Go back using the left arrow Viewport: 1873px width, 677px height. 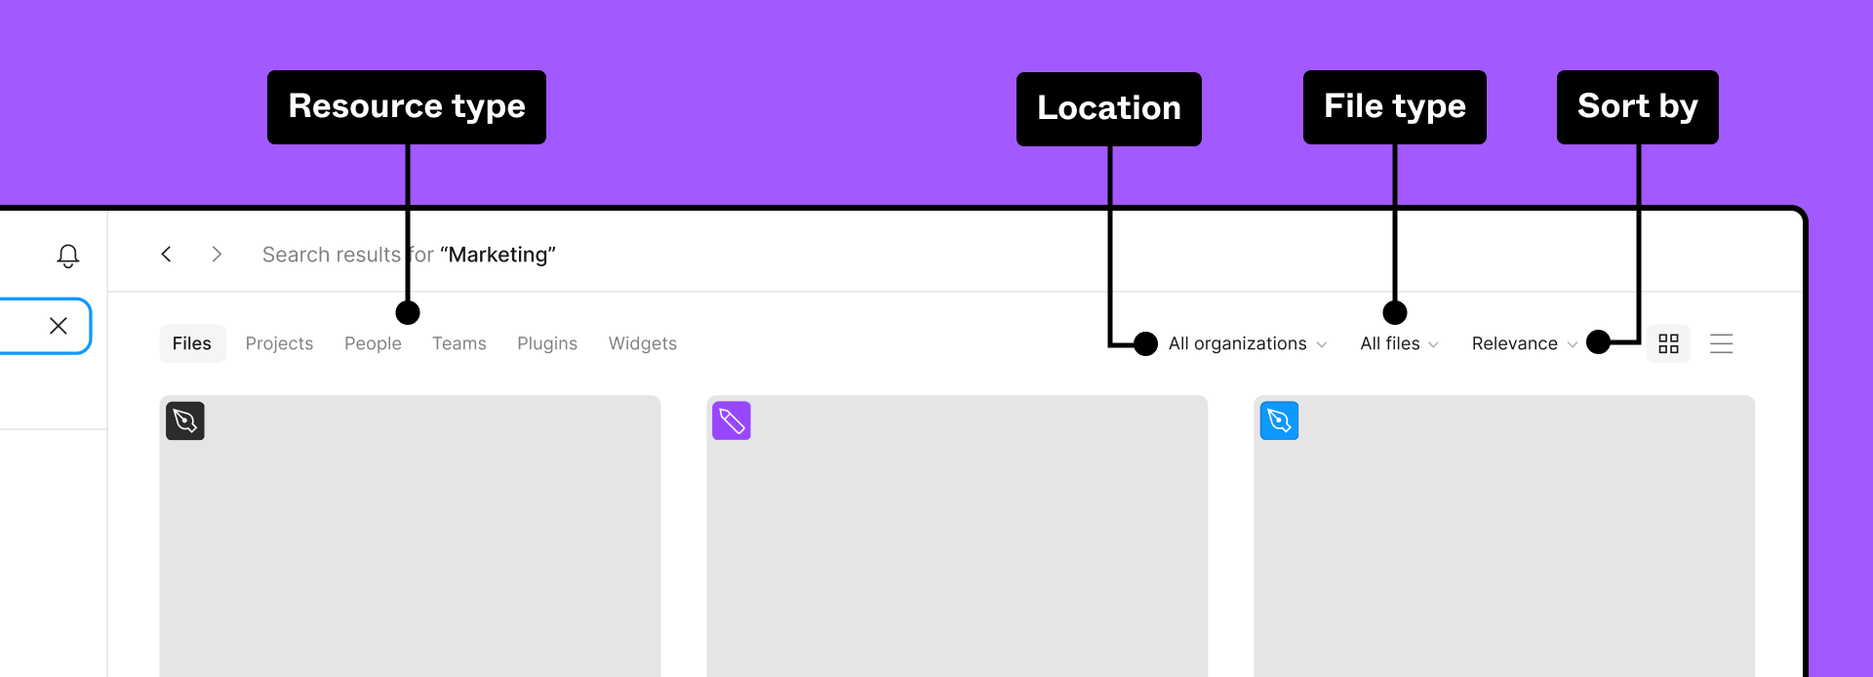pos(167,254)
